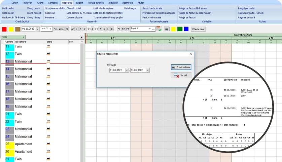Viewport: 282px width, 162px height.
Task: Click the F1 shortcut toolbar button
Action: pyautogui.click(x=119, y=29)
